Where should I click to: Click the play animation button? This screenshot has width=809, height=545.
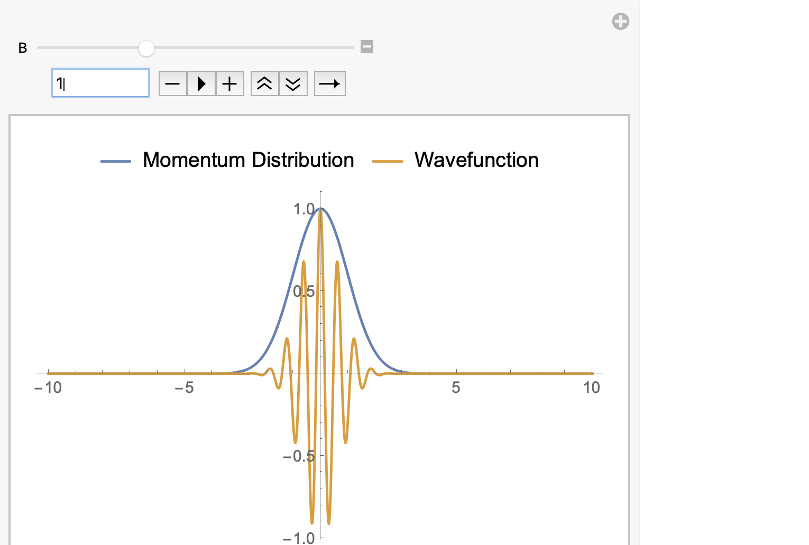pos(201,83)
